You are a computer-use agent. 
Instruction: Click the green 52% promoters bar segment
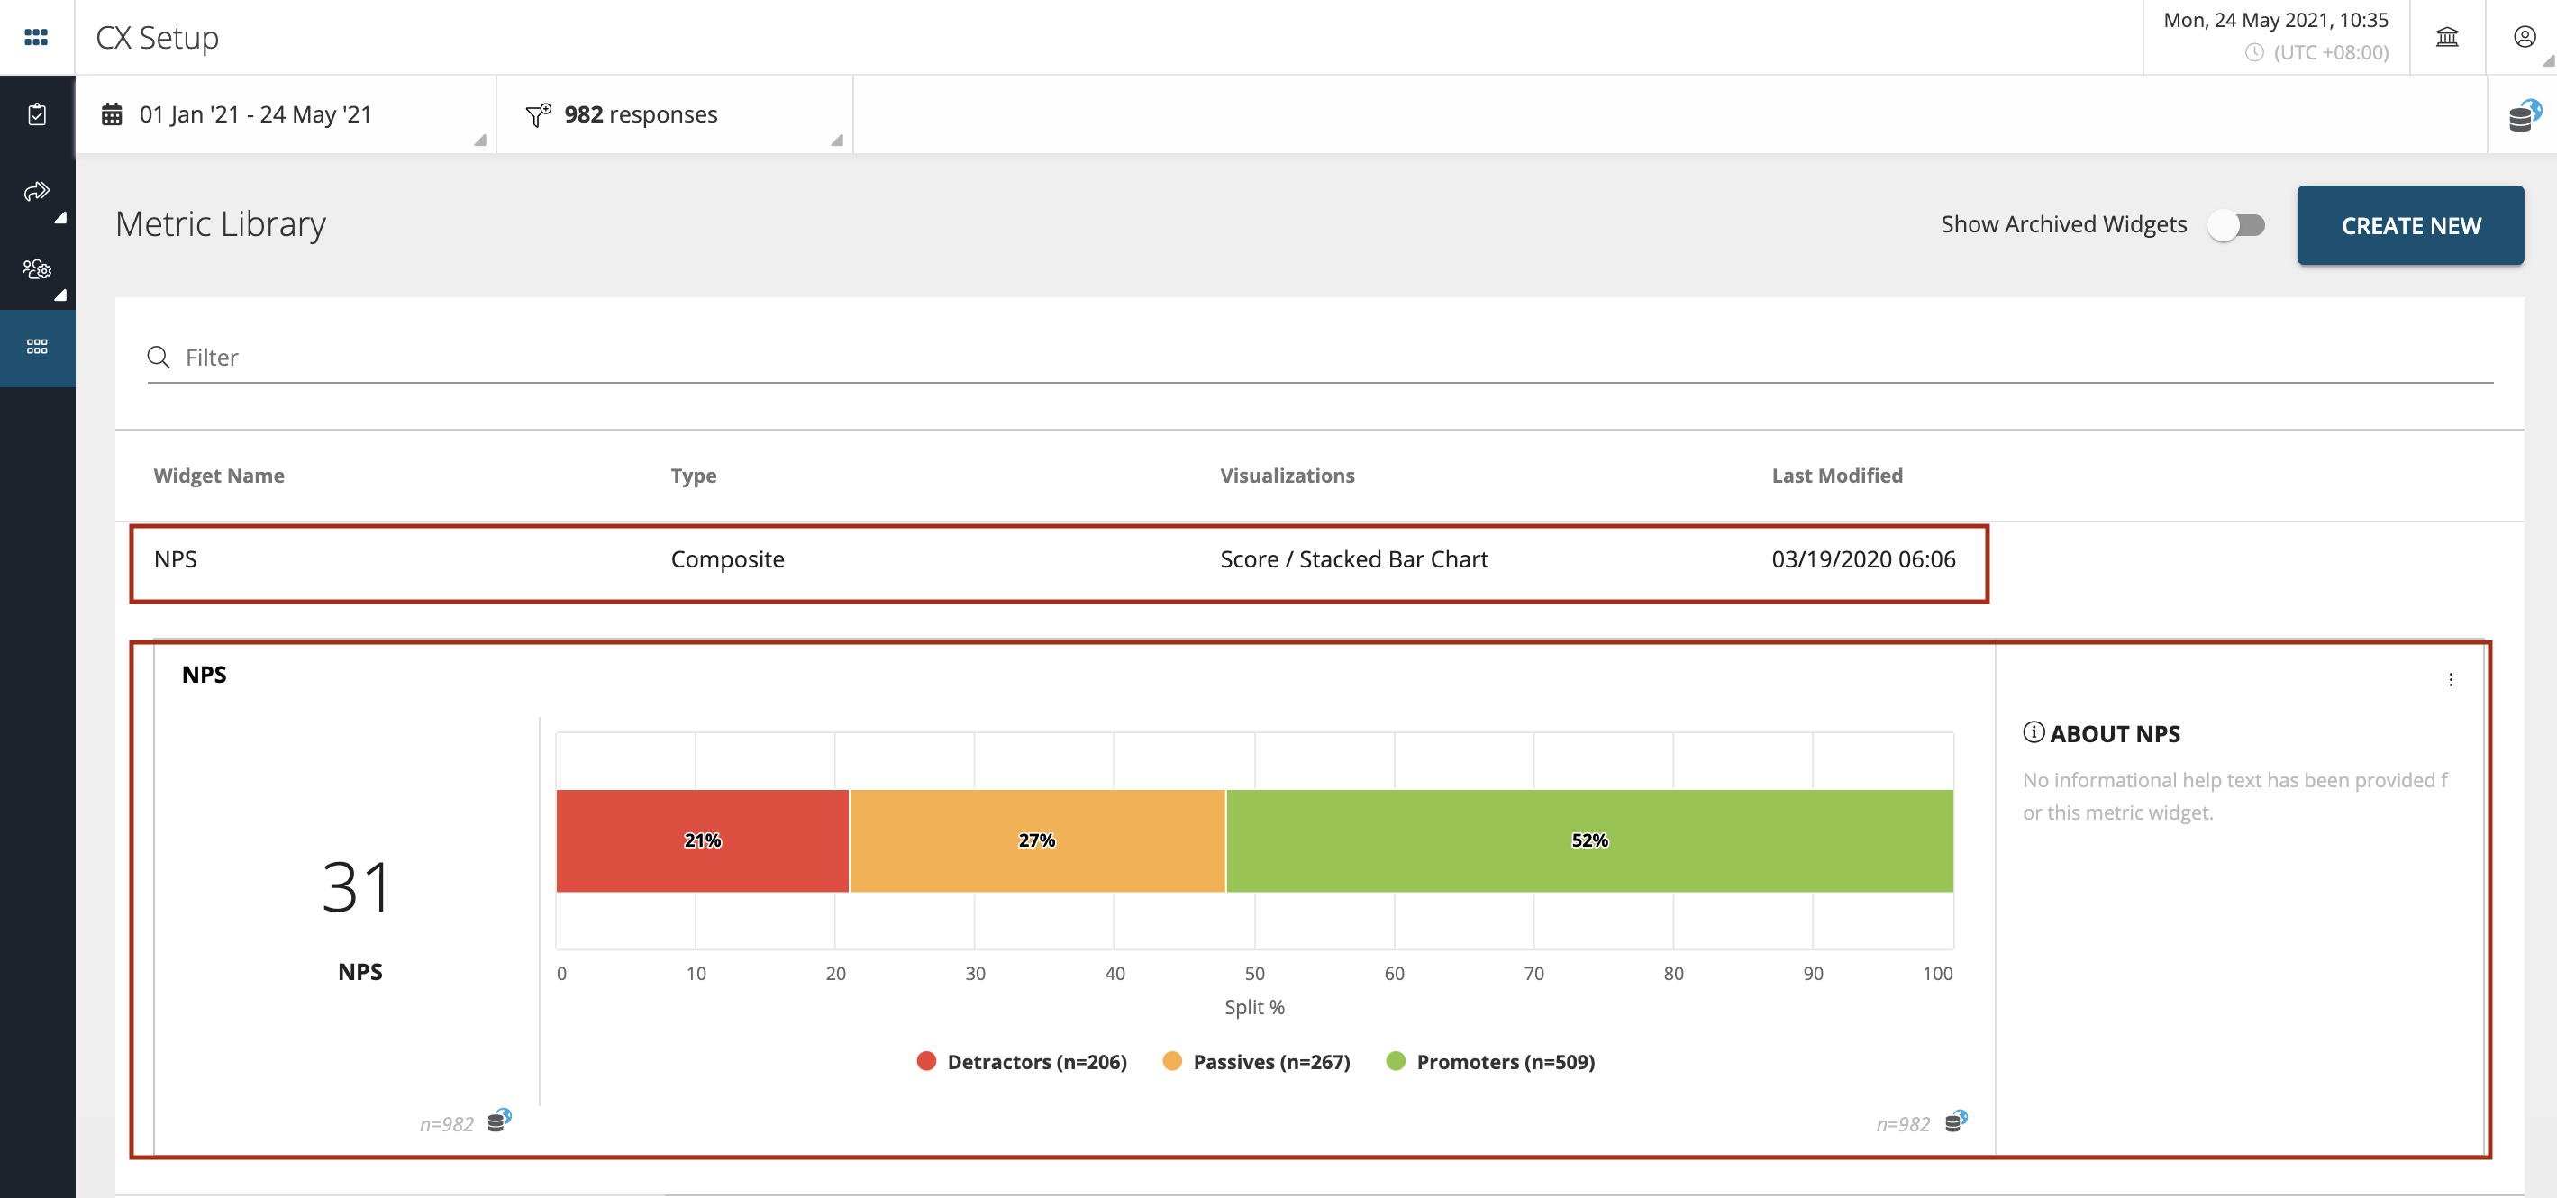pyautogui.click(x=1589, y=840)
